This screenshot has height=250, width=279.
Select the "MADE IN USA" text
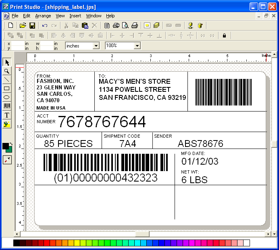pyautogui.click(x=51, y=108)
